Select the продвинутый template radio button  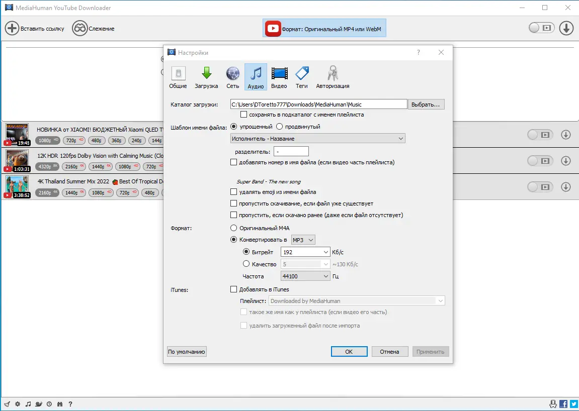pyautogui.click(x=280, y=127)
